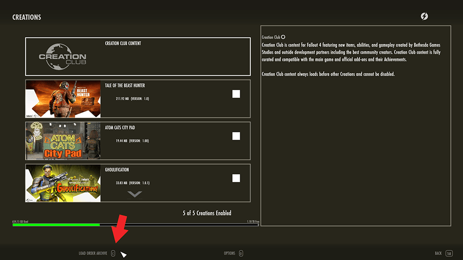Image resolution: width=463 pixels, height=260 pixels.
Task: Click the C key icon for Load Order Archive
Action: pyautogui.click(x=113, y=253)
